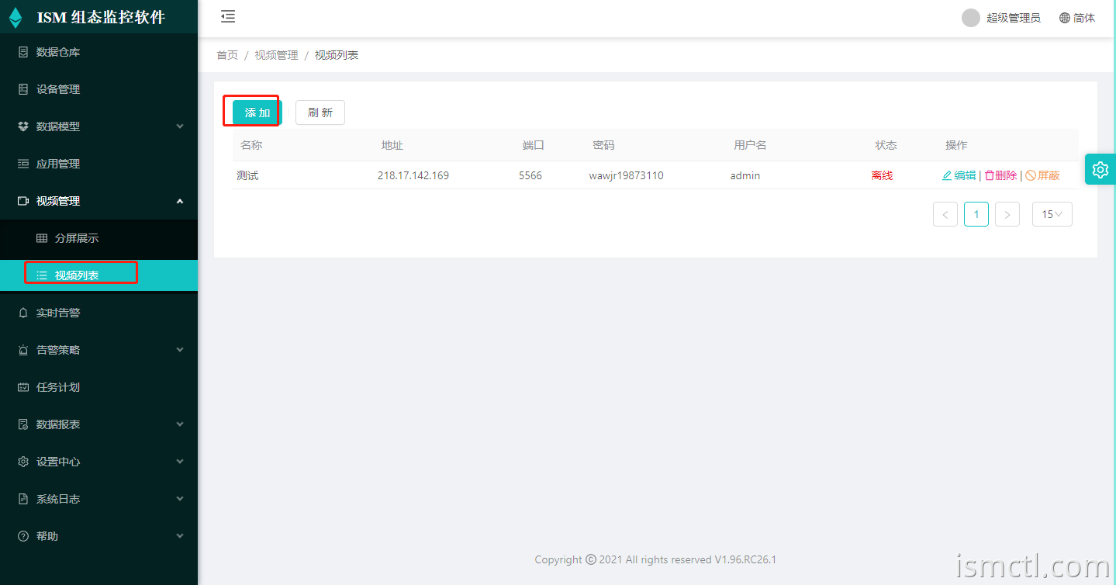Click the 系统日志 document icon
Screen dimensions: 1116x585
coord(23,499)
